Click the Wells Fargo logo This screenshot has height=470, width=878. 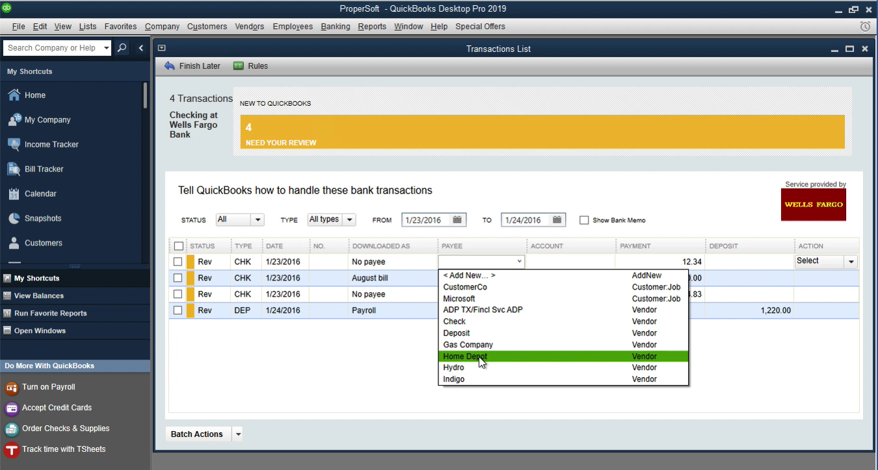pos(813,204)
